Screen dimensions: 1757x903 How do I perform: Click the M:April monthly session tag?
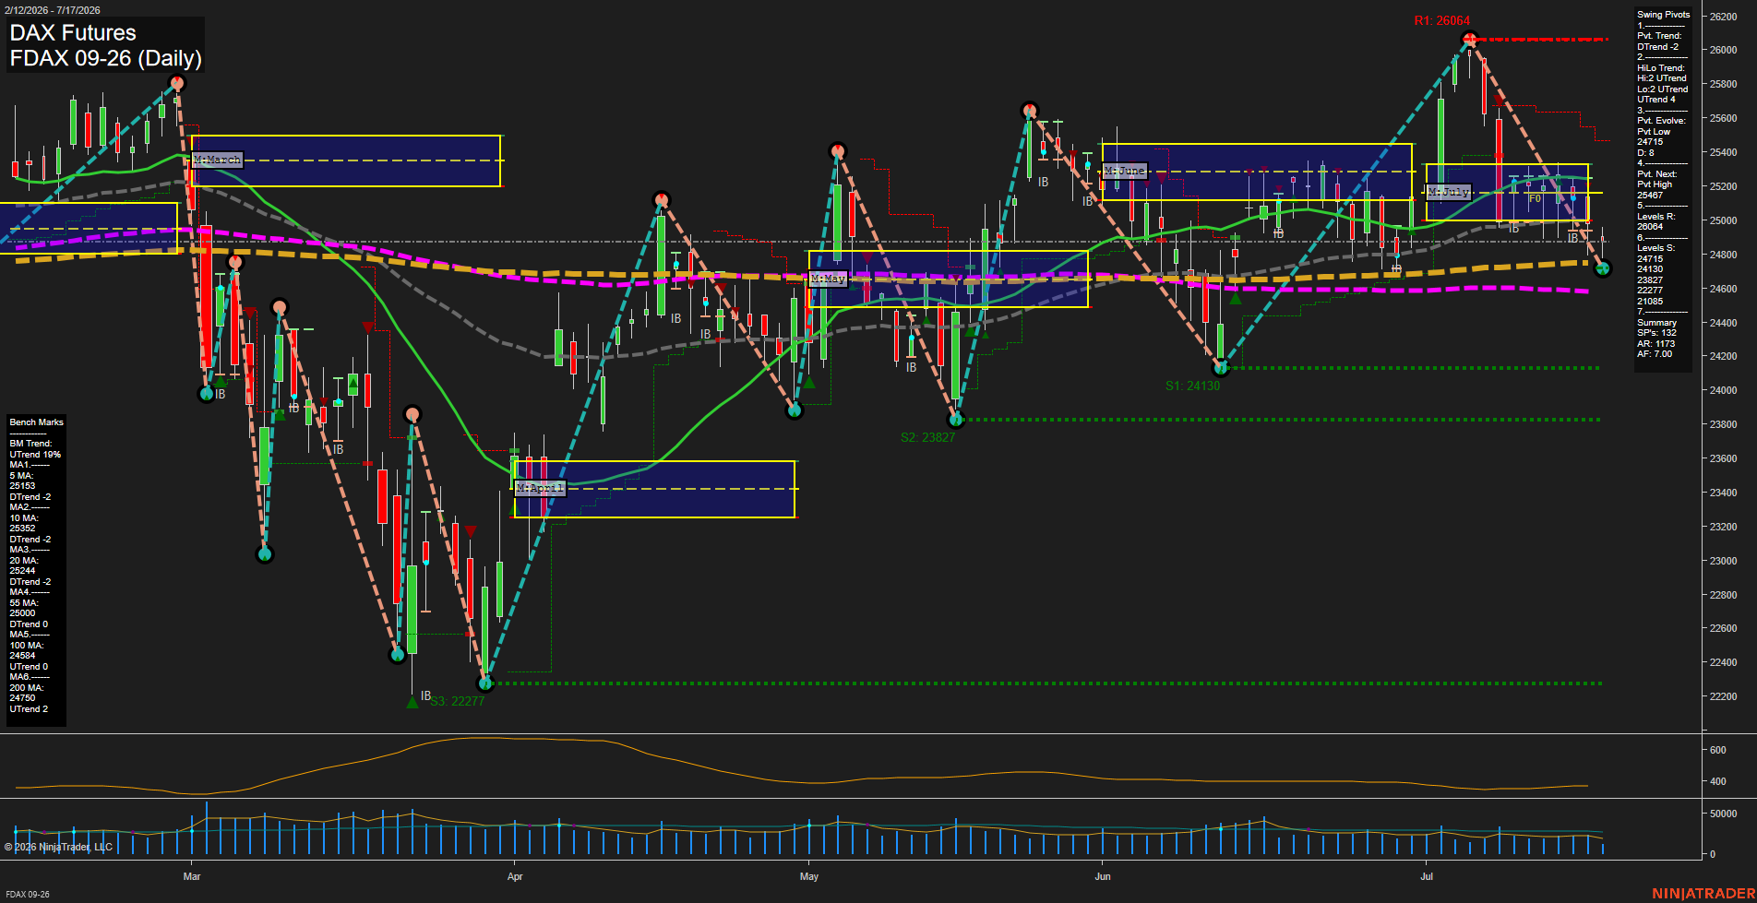pos(540,488)
